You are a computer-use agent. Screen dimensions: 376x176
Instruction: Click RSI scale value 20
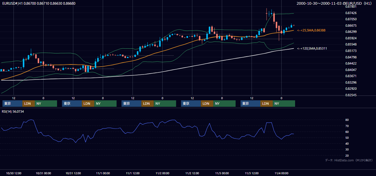point(347,155)
